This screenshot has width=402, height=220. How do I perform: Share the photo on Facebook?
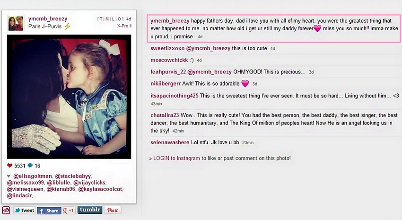49,211
